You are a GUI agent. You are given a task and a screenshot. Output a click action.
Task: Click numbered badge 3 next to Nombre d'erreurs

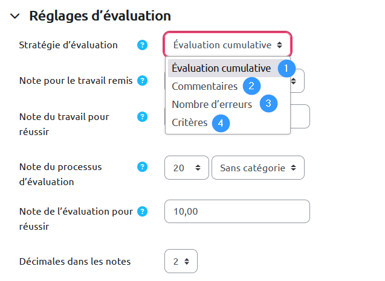tap(268, 104)
